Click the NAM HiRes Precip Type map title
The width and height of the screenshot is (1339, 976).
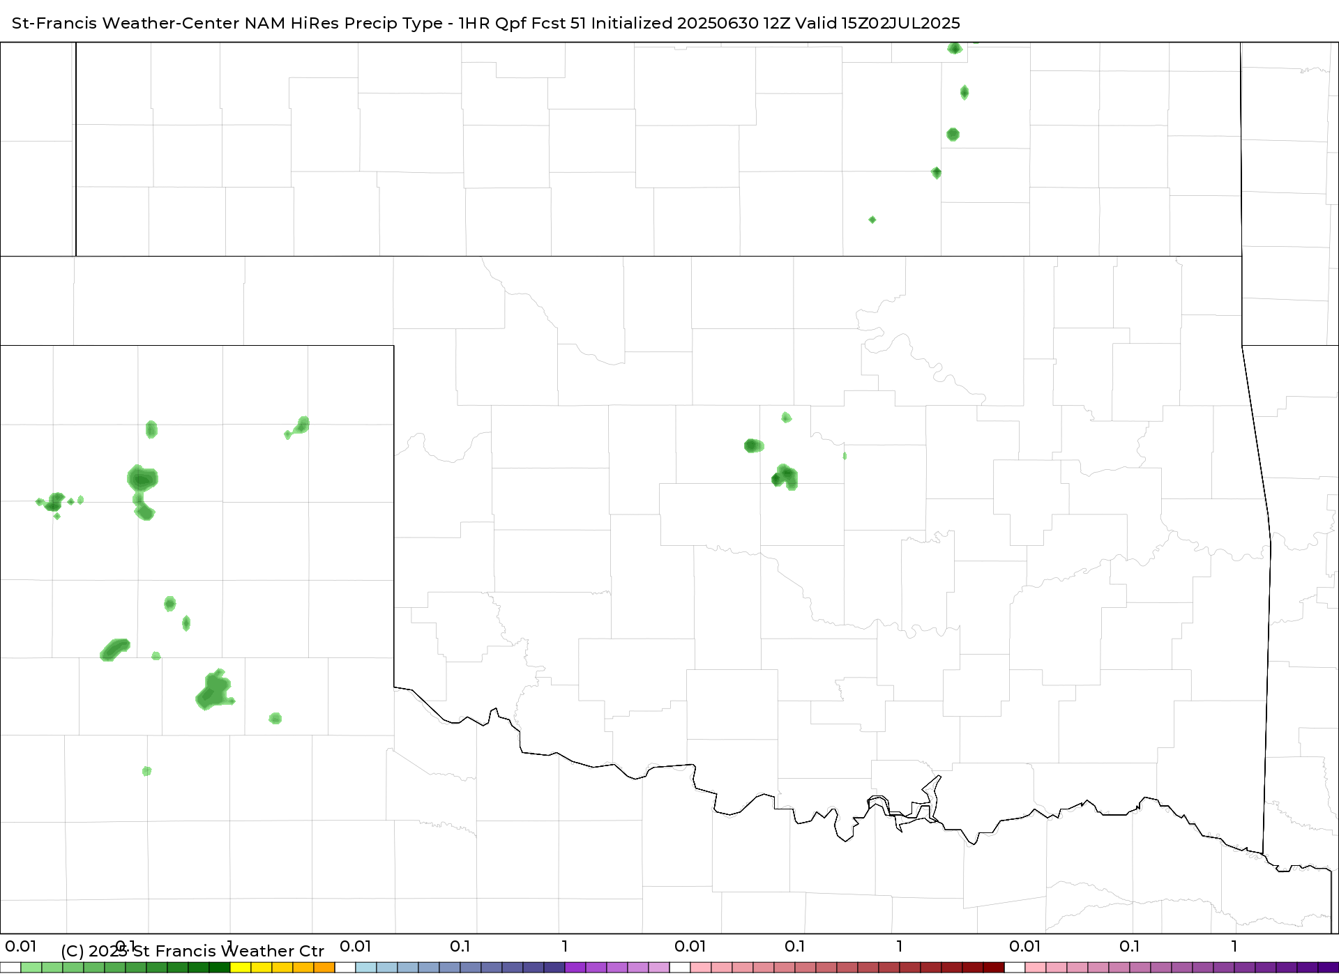pyautogui.click(x=486, y=23)
